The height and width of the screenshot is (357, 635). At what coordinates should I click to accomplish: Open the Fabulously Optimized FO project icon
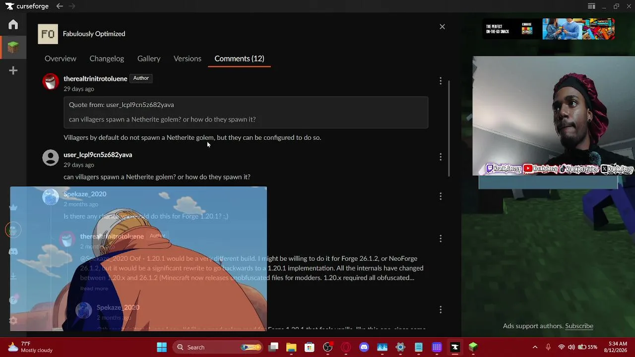48,34
